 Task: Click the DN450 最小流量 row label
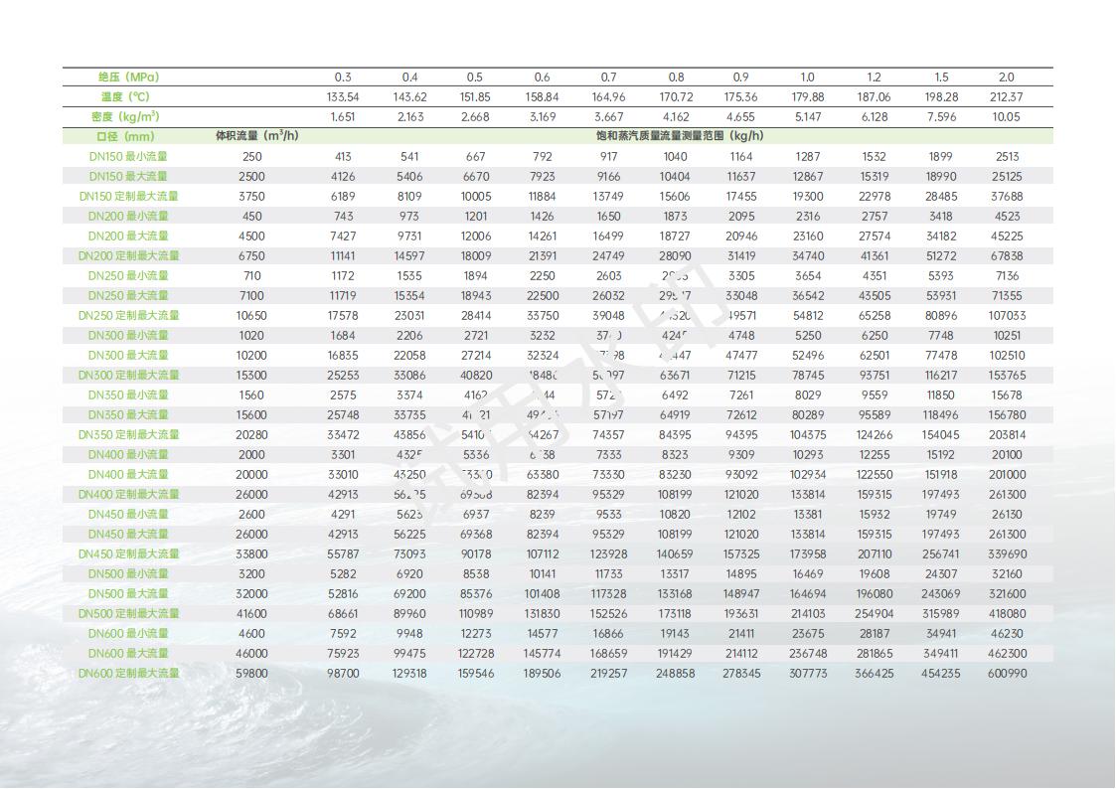point(128,514)
